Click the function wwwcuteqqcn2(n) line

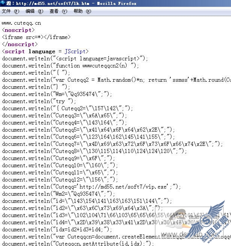70,66
